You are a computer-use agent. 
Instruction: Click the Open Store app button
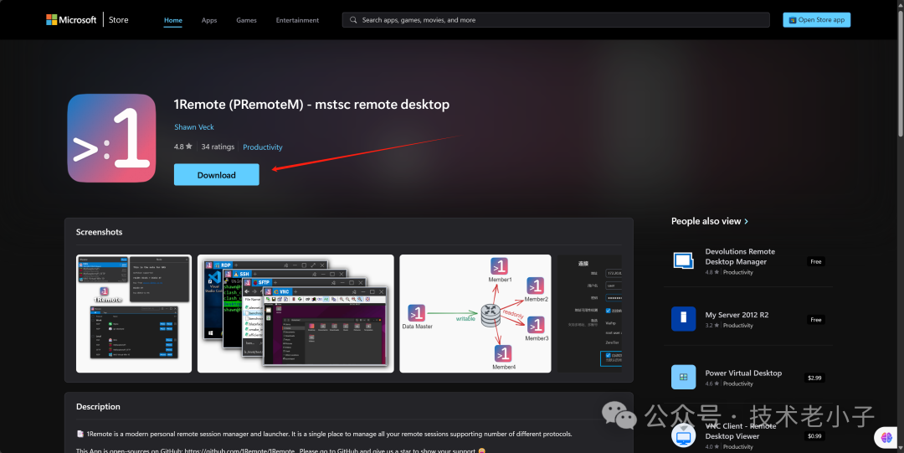[816, 20]
